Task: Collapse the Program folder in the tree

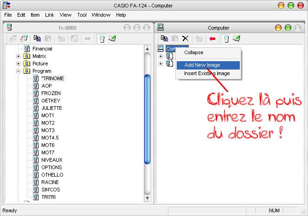Action: (19, 71)
